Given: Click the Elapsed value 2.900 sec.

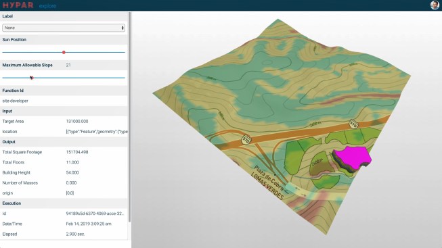Looking at the screenshot, I should pyautogui.click(x=75, y=234).
